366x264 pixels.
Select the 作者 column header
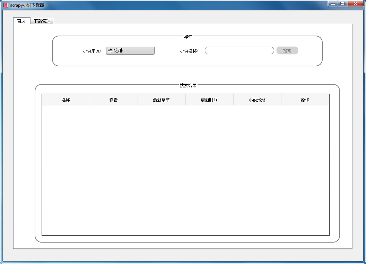click(114, 100)
